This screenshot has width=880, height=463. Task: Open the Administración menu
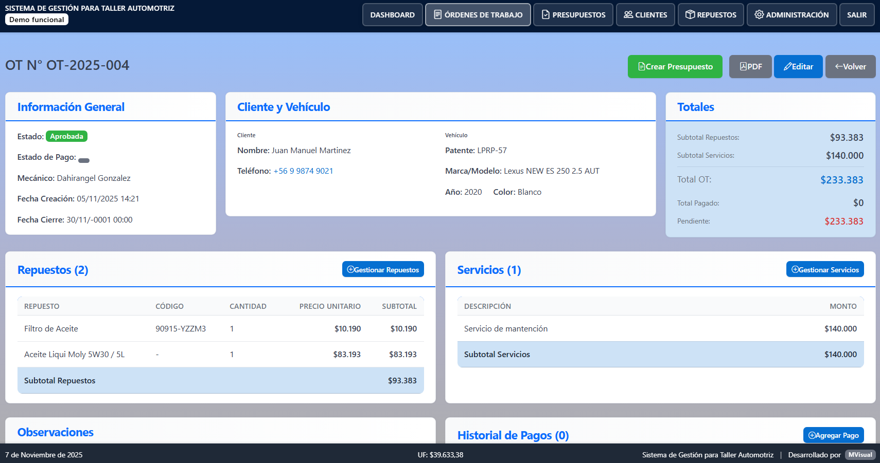tap(791, 15)
